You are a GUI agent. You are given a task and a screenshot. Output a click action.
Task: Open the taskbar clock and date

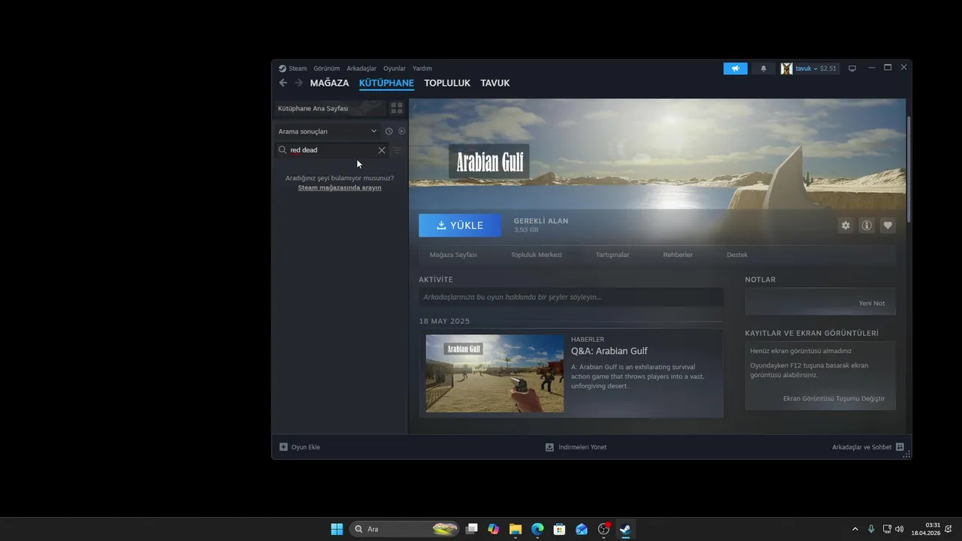click(926, 529)
